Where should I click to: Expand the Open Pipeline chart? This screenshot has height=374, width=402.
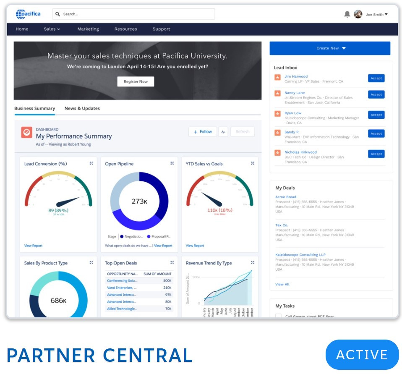(x=172, y=163)
